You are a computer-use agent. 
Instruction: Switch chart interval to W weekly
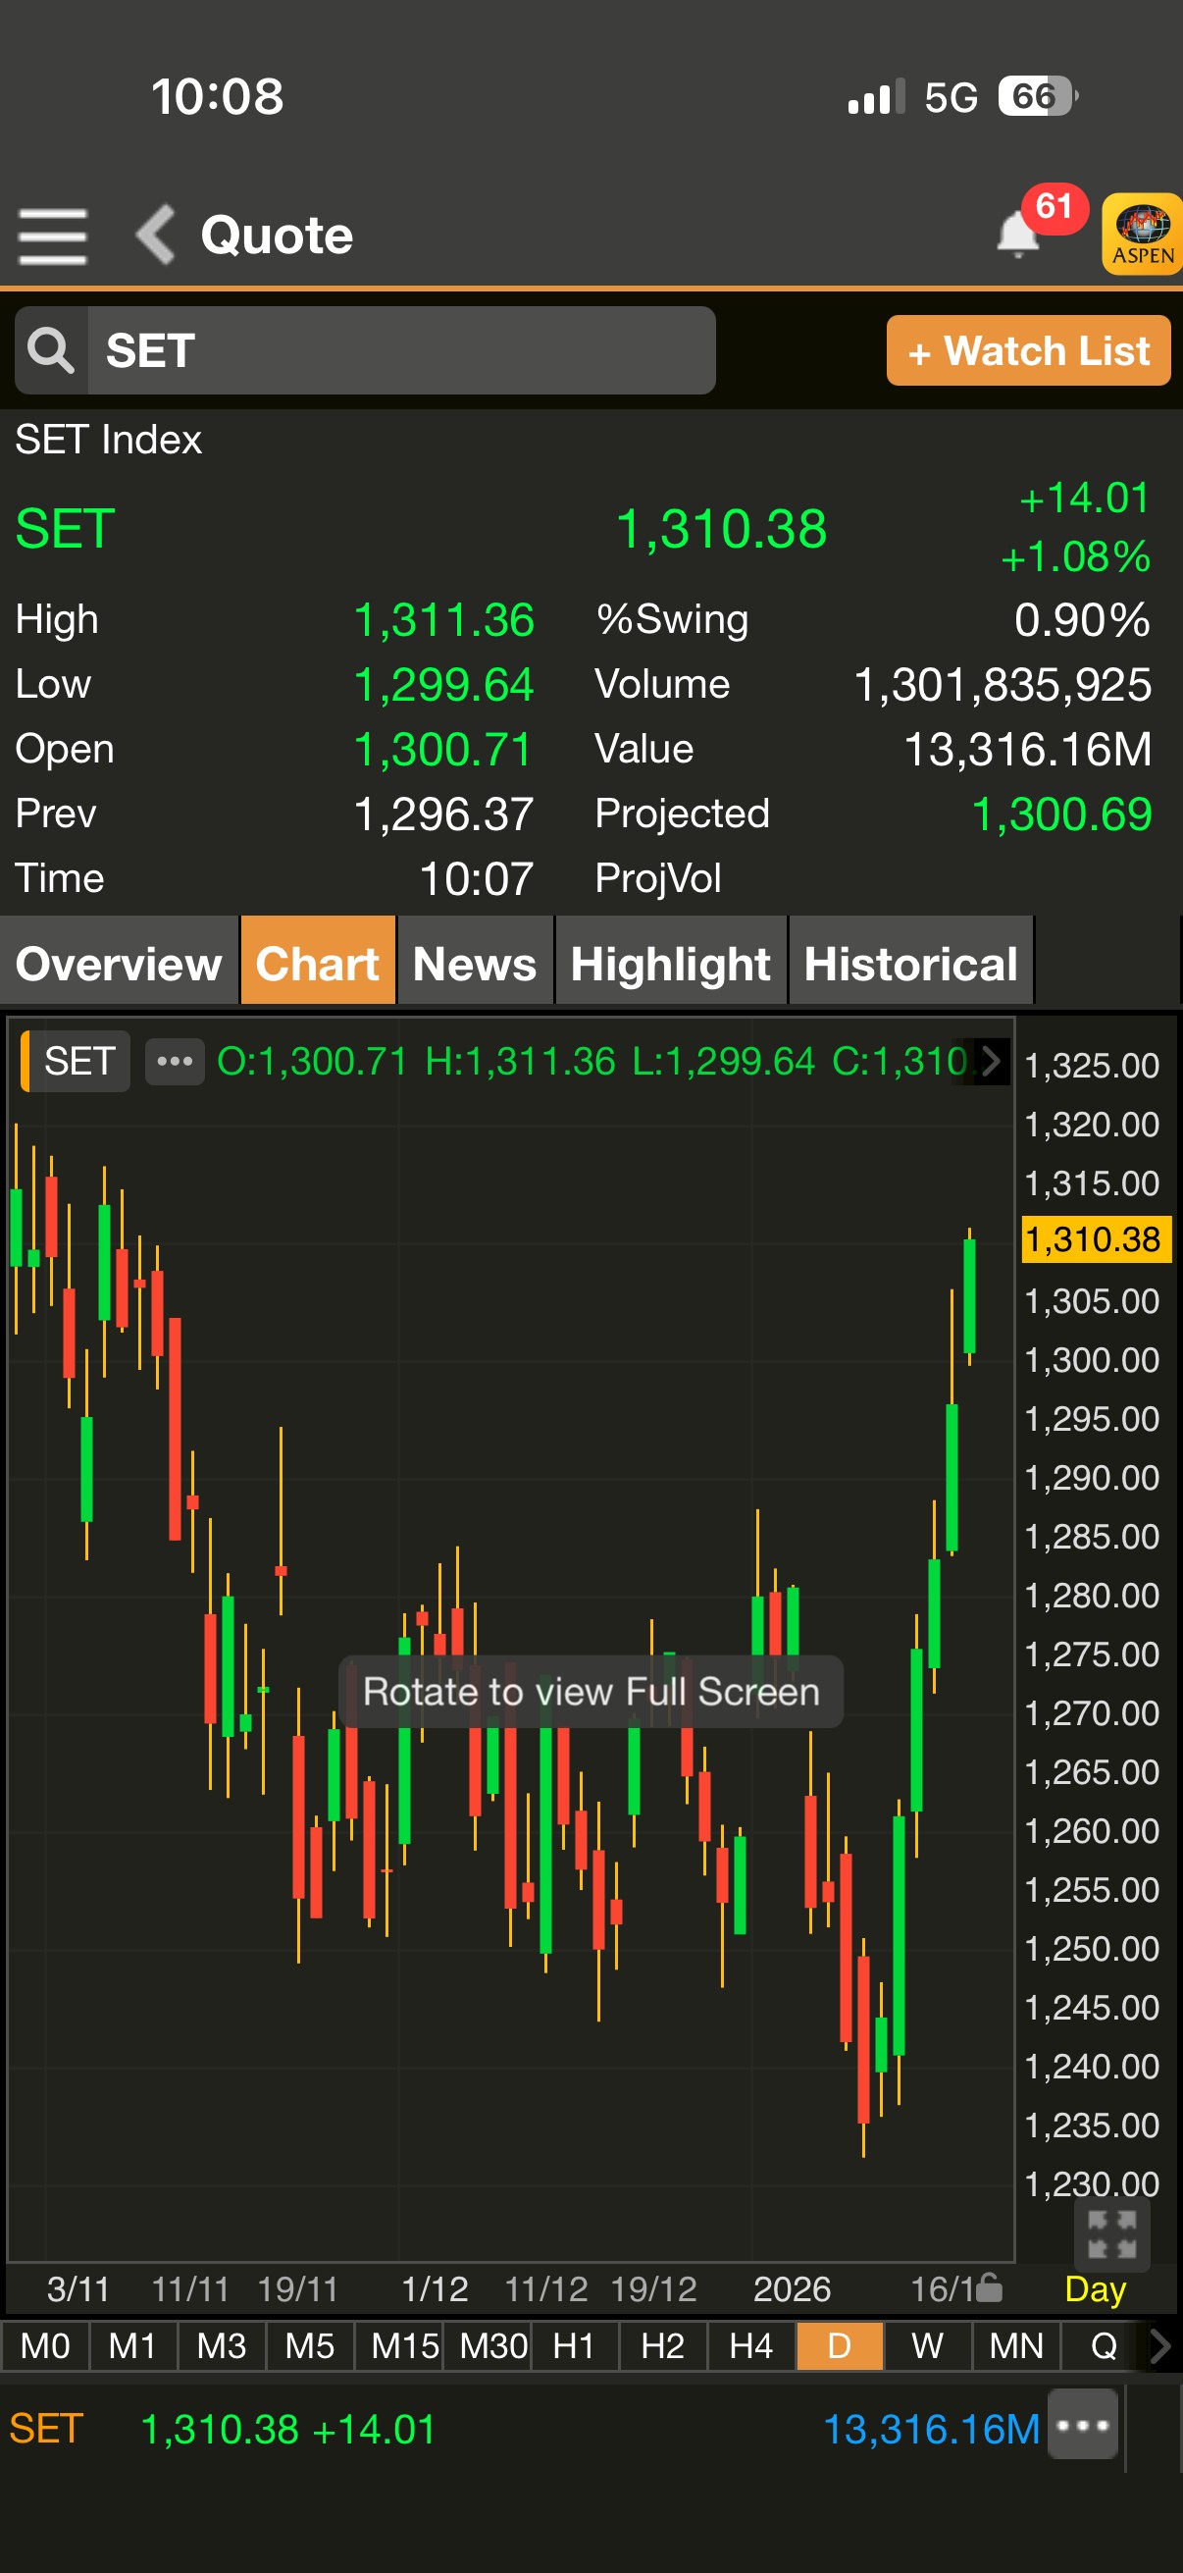click(x=927, y=2346)
